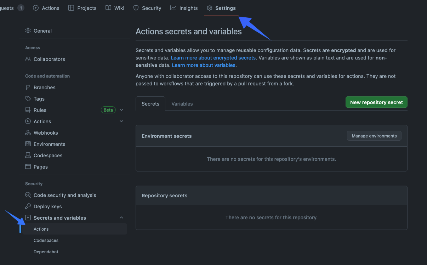Open the Insights tab in repository navigation
The image size is (427, 265).
tap(184, 8)
